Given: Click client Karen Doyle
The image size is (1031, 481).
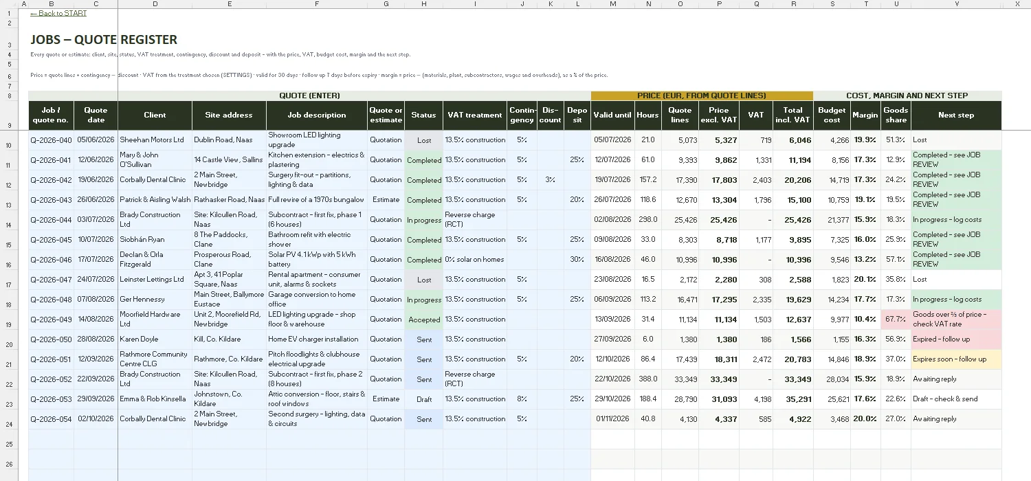Looking at the screenshot, I should (x=155, y=339).
